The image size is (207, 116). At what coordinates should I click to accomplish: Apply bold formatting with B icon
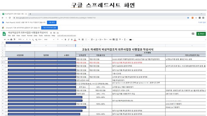tap(65, 39)
